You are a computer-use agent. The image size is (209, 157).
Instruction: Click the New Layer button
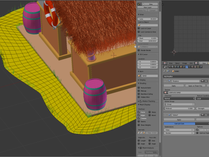148,7
